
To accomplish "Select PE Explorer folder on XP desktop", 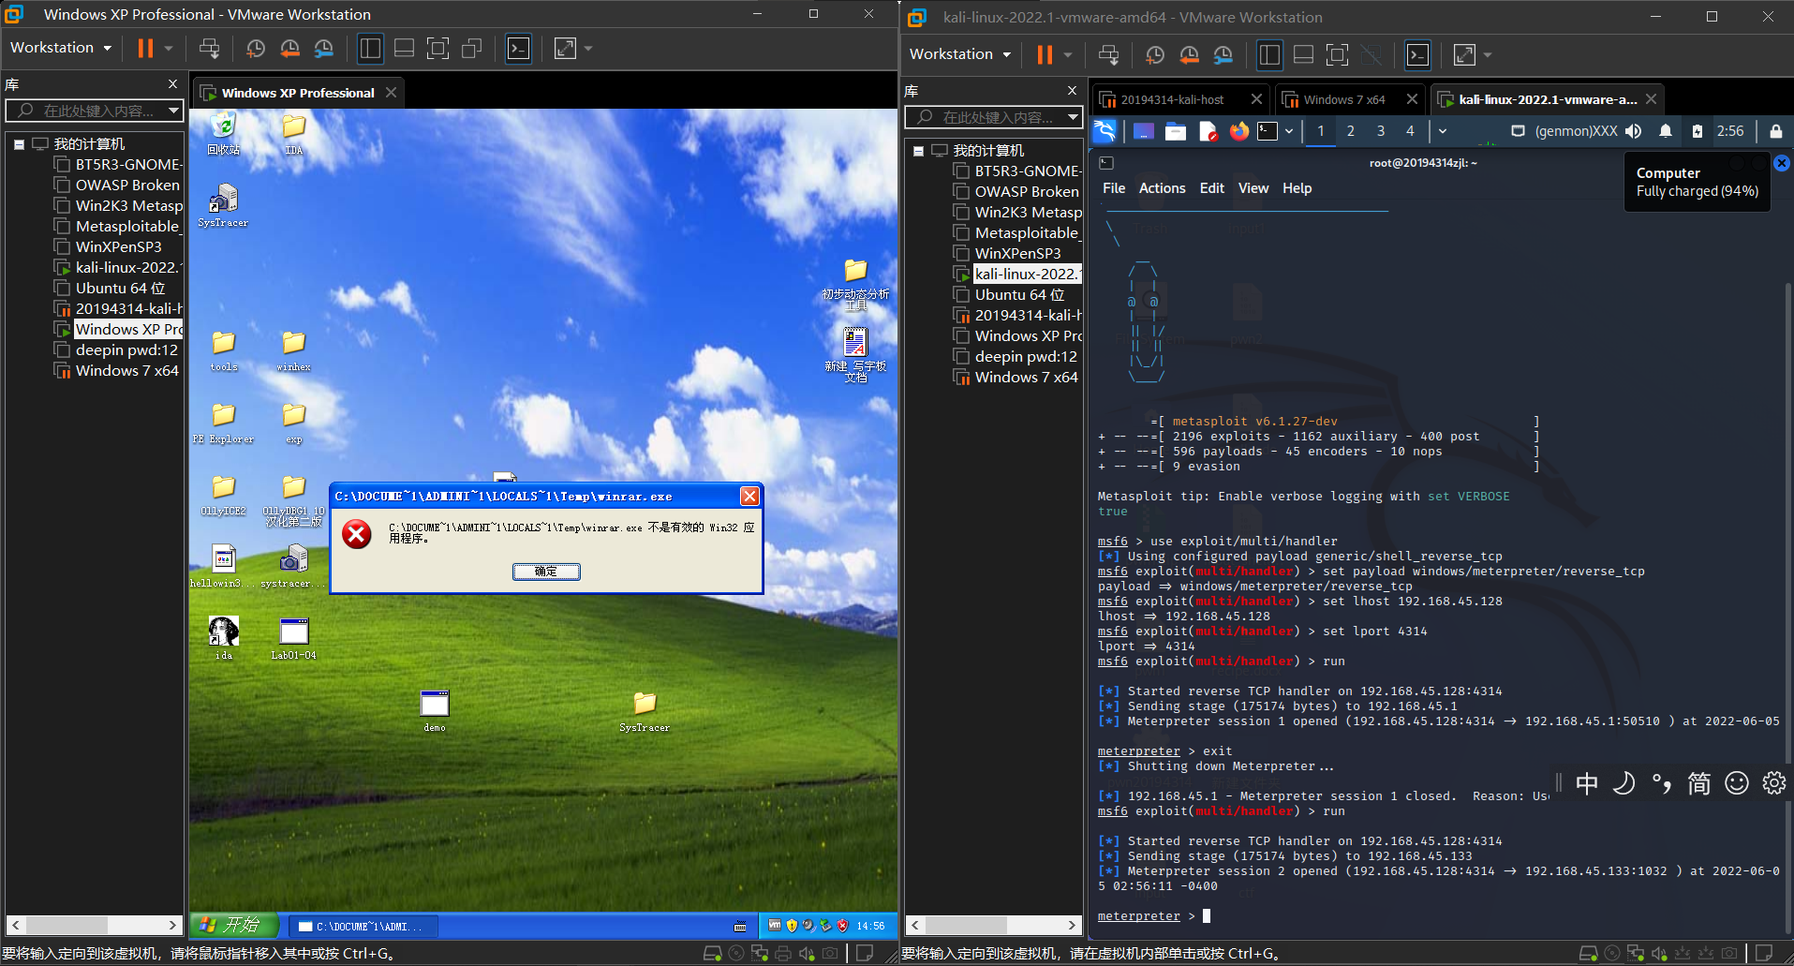I will [223, 423].
